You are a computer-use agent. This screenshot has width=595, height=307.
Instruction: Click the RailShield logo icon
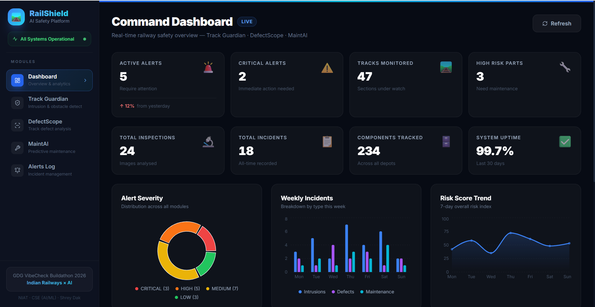click(16, 17)
